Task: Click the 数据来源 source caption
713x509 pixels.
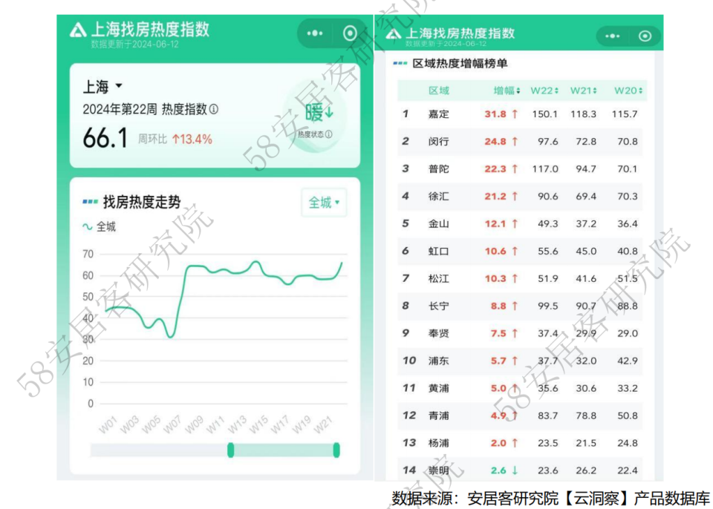Action: (550, 498)
